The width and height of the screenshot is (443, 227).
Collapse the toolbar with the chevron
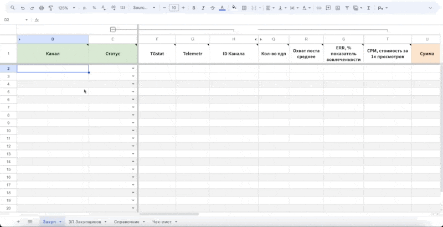point(430,8)
